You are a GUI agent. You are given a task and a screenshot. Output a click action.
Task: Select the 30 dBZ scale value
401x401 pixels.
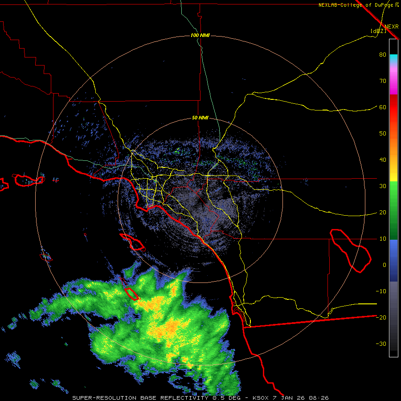[383, 186]
